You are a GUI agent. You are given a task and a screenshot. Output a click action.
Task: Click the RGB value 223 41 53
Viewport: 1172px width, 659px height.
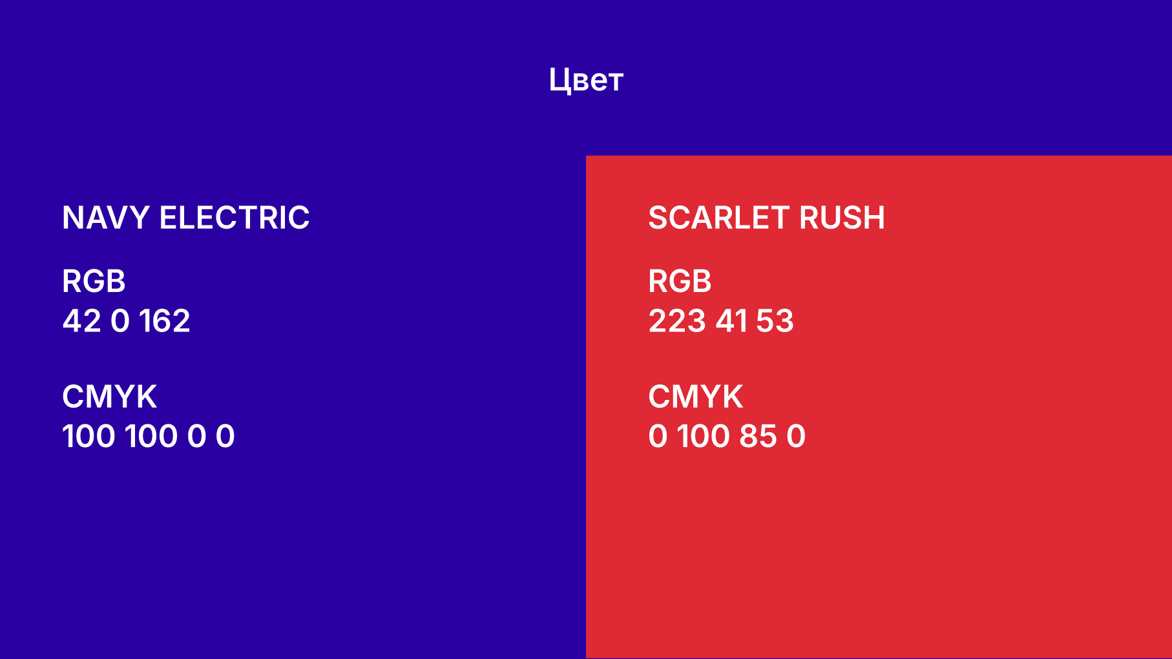[x=721, y=321]
